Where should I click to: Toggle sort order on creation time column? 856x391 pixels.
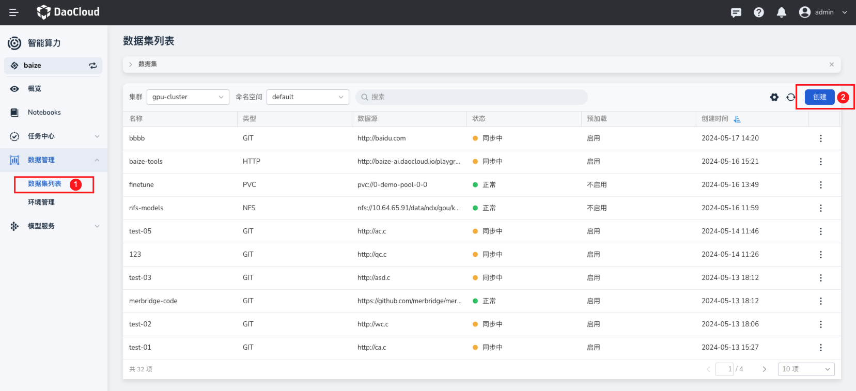pos(737,119)
